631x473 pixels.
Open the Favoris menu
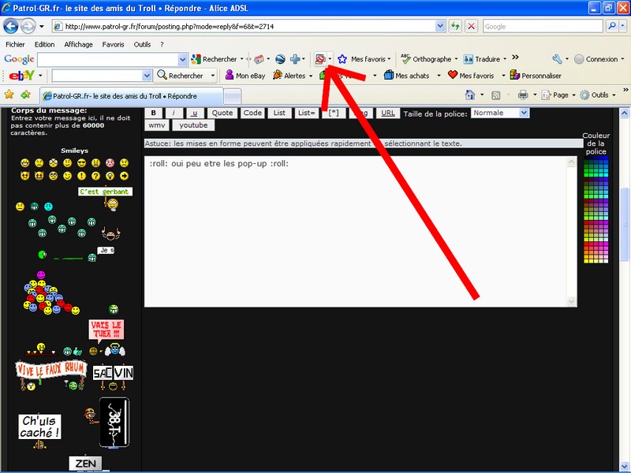[x=113, y=44]
